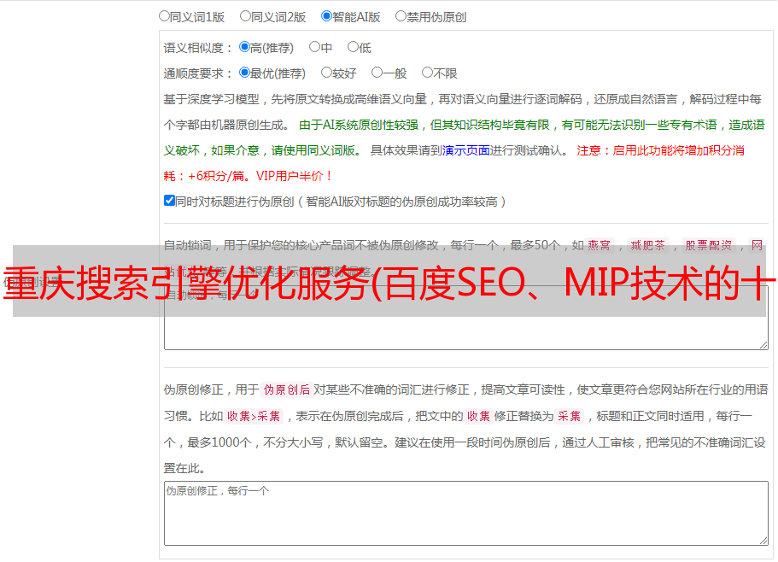This screenshot has height=562, width=778.
Task: Click the red VIP用户半价 notice text
Action: 295,176
